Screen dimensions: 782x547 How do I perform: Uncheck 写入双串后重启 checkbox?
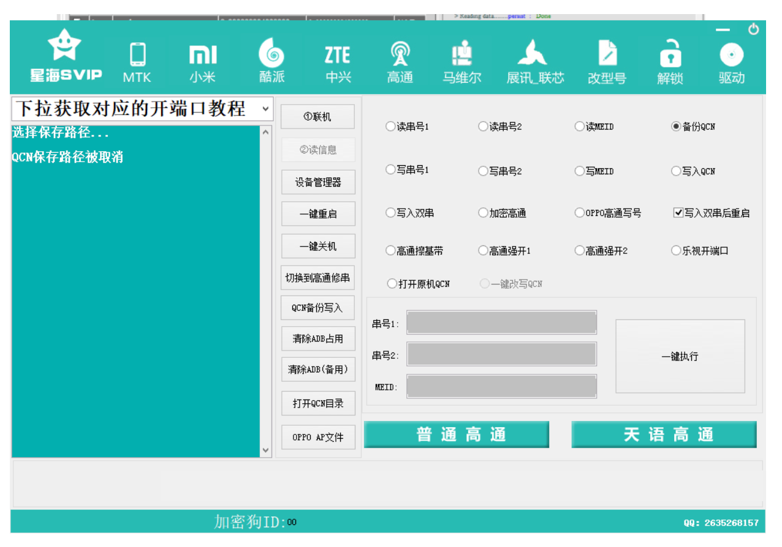[x=678, y=214]
